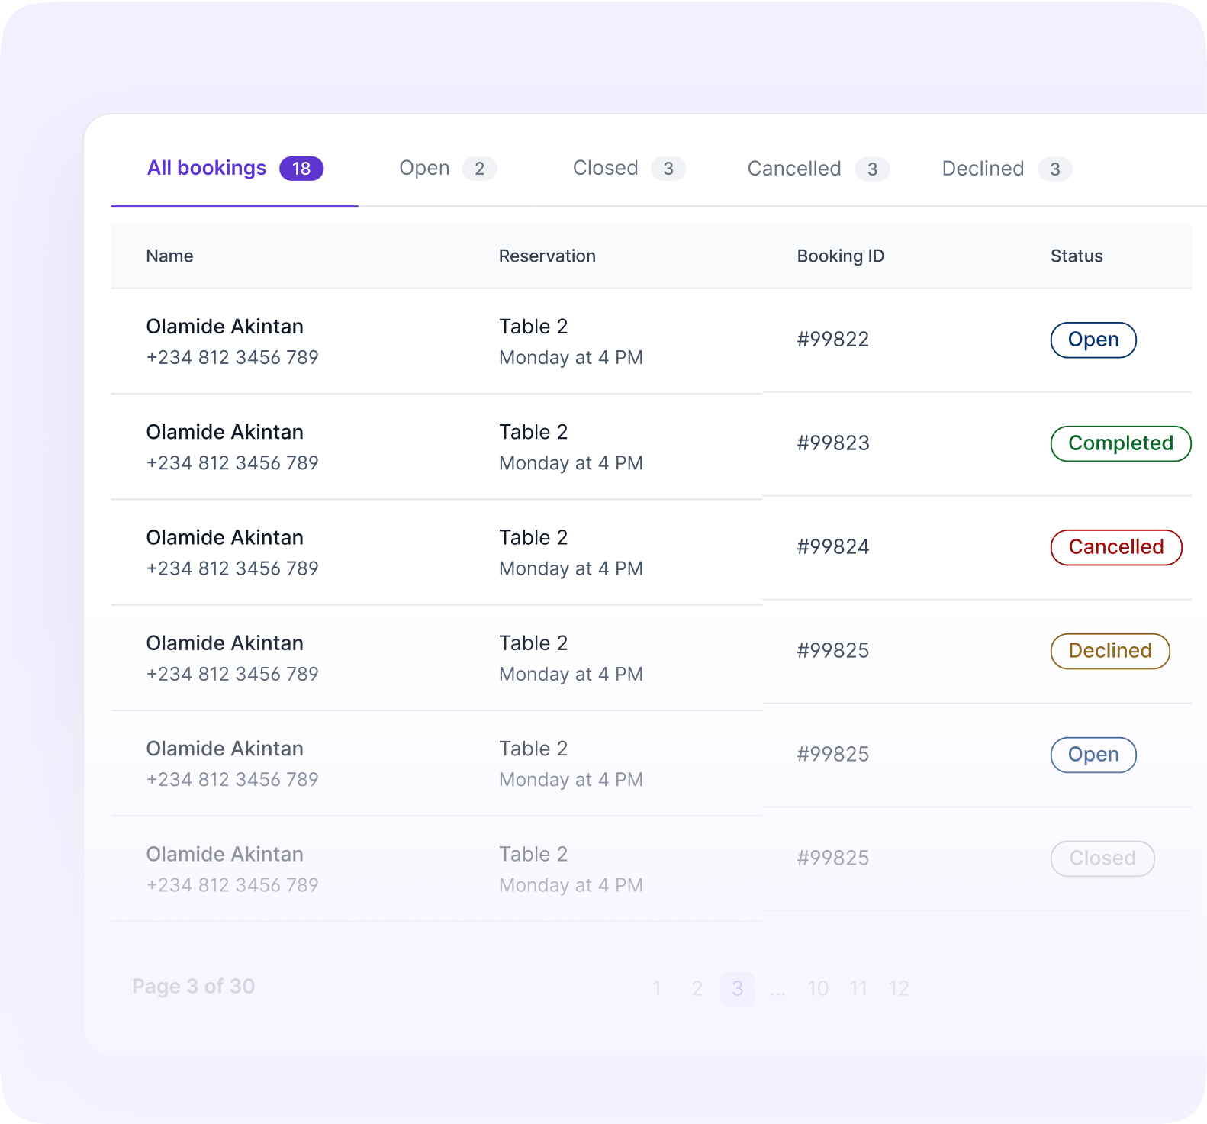Jump to page 2 in pagination
Screen dimensions: 1207x1124
(697, 989)
